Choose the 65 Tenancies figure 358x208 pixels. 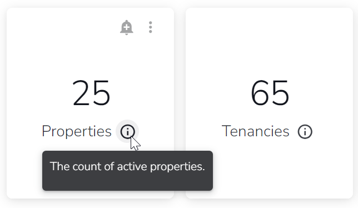coord(270,93)
